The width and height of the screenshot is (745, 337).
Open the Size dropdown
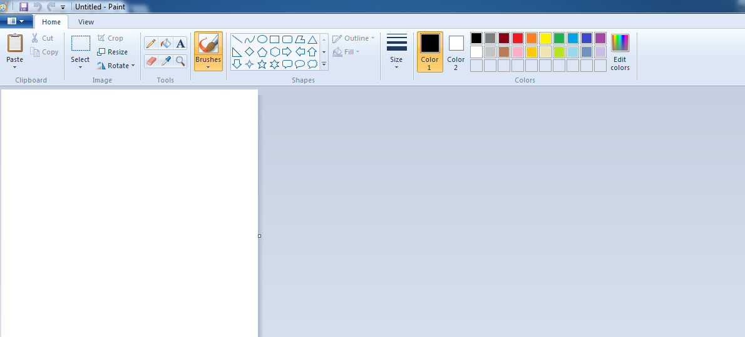pos(396,51)
